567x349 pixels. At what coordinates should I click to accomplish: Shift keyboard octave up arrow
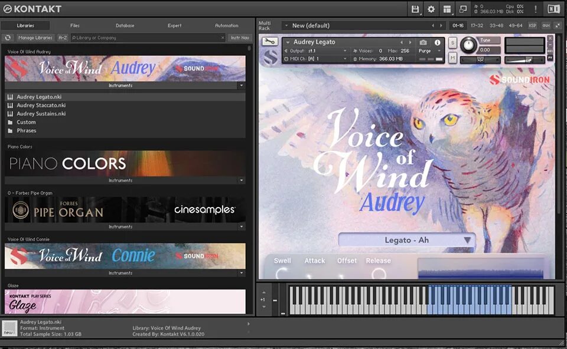pyautogui.click(x=263, y=292)
